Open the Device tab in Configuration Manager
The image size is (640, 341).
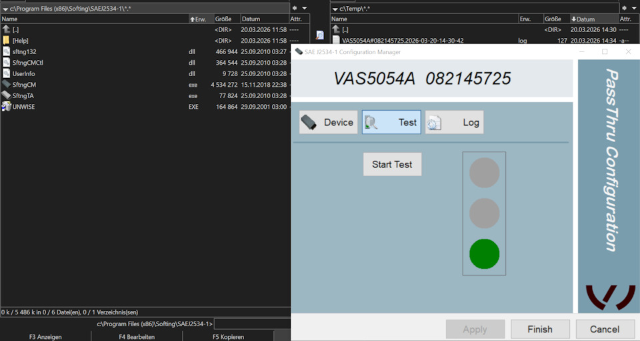click(328, 122)
